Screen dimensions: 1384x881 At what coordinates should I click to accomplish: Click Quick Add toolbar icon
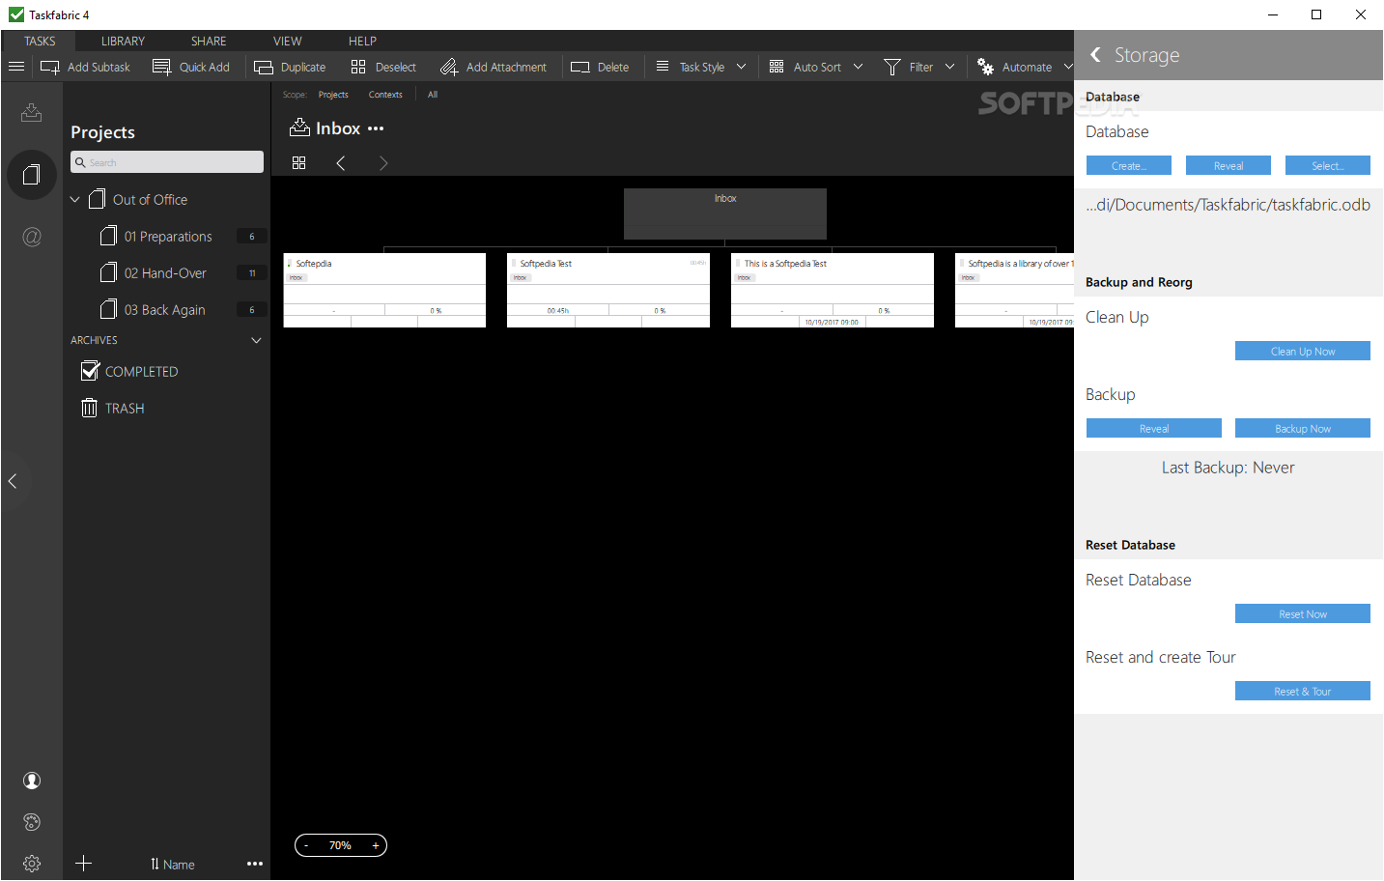(162, 67)
